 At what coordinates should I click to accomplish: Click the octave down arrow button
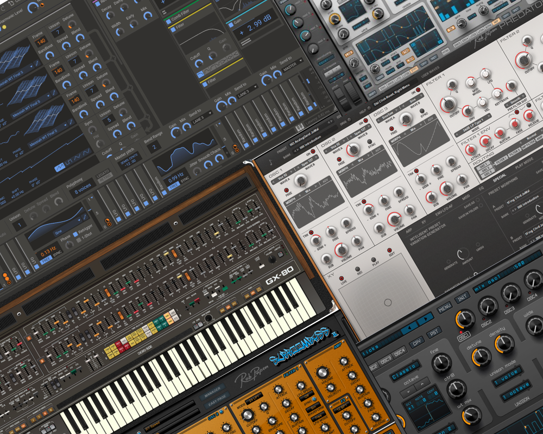click(x=409, y=392)
